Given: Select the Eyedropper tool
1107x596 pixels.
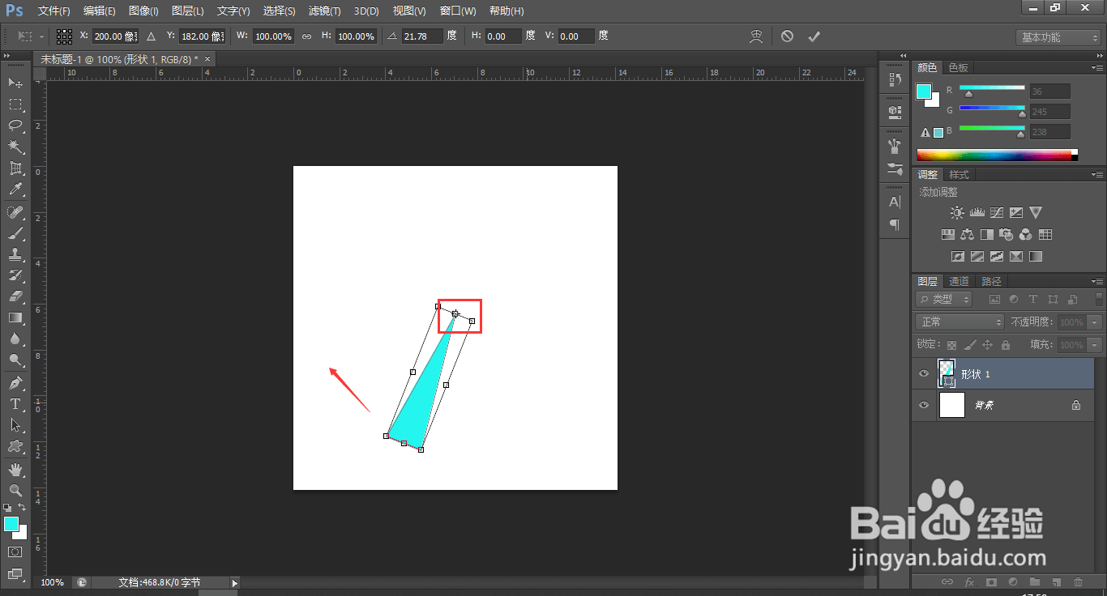Looking at the screenshot, I should click(x=15, y=189).
